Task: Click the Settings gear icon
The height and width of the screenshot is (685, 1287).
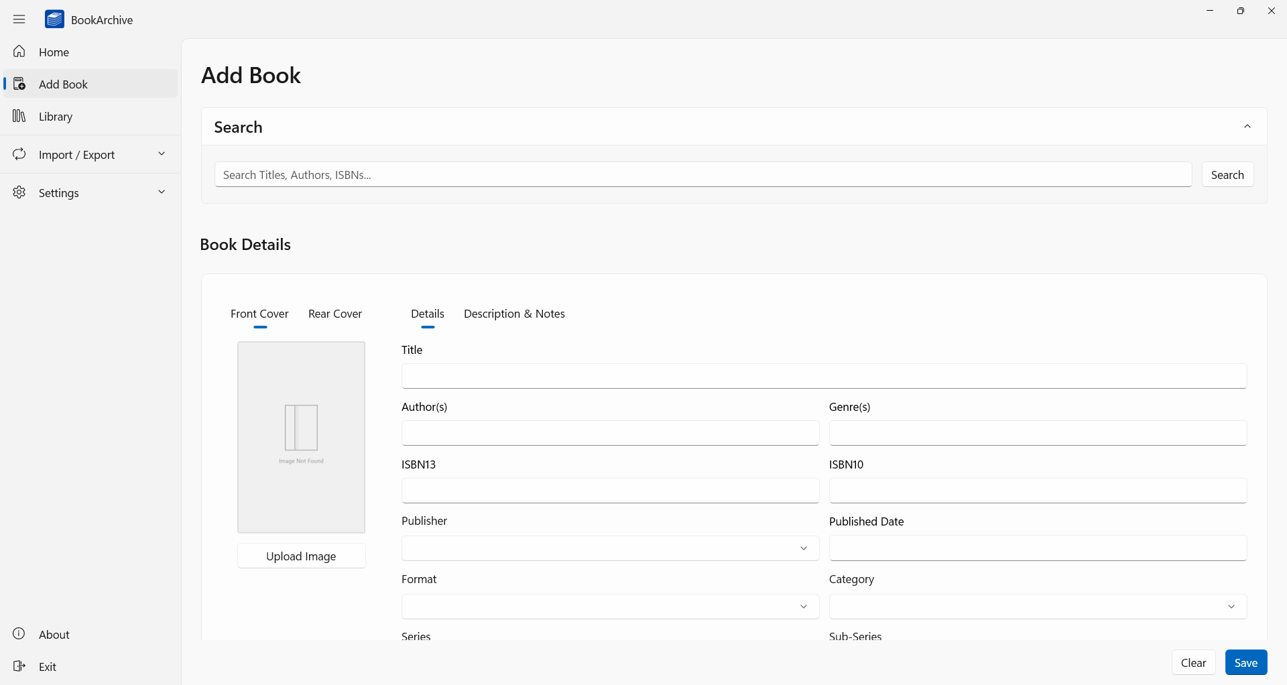Action: (19, 192)
